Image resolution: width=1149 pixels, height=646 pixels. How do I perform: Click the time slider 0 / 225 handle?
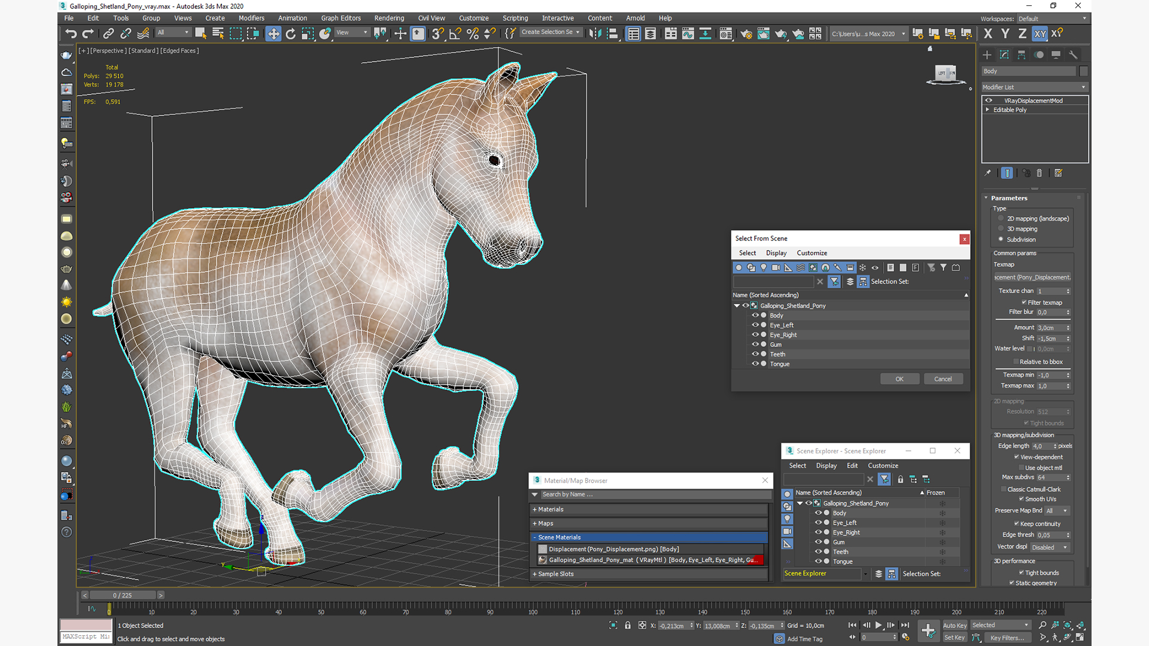click(x=123, y=595)
